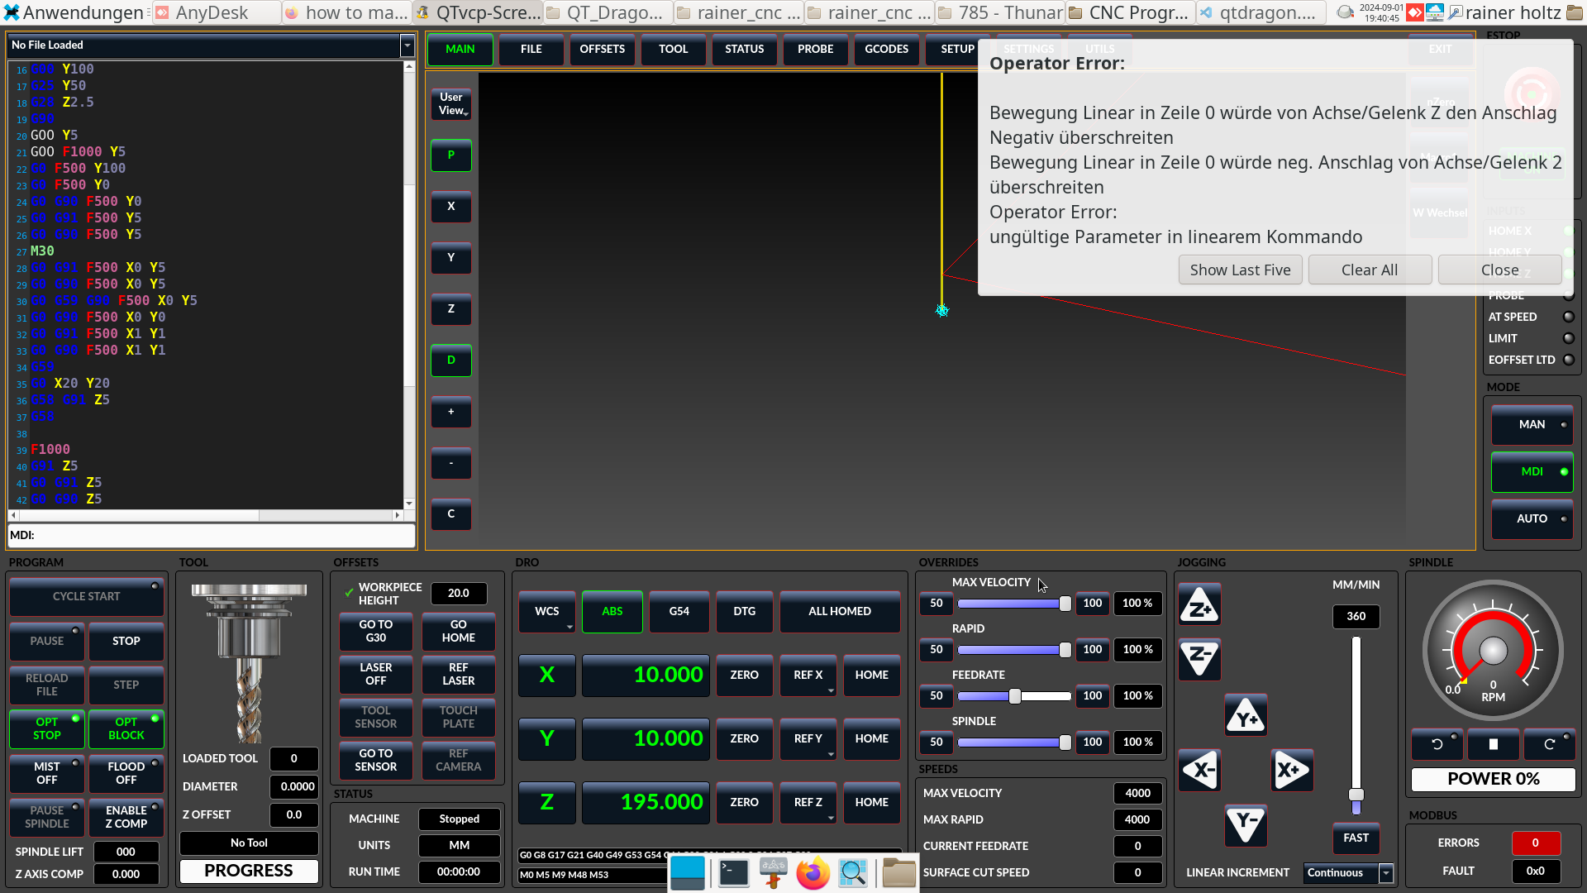This screenshot has width=1587, height=893.
Task: Switch to the TOOL tab
Action: tap(674, 50)
